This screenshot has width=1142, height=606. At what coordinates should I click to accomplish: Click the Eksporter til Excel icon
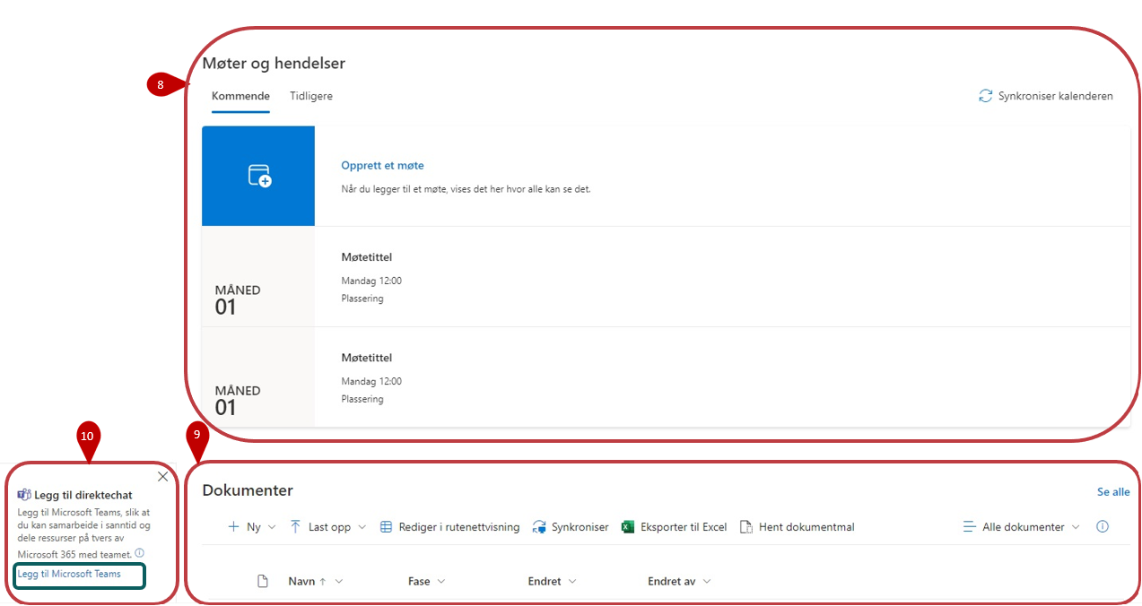628,527
